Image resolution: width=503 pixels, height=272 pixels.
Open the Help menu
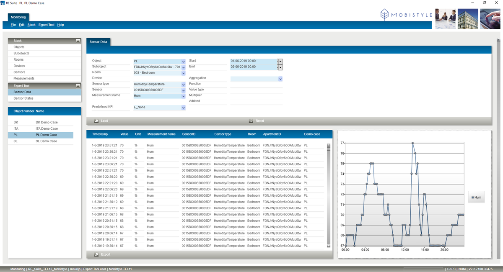(60, 25)
